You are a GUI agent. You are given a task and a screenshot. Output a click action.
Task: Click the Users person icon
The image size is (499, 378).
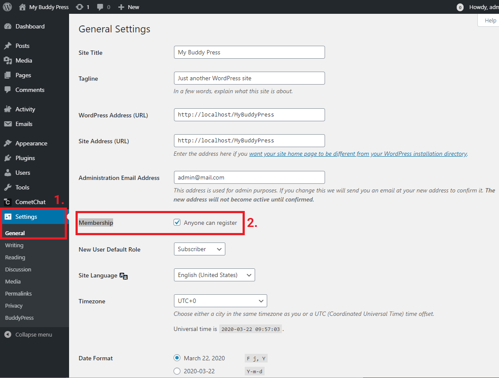point(8,173)
